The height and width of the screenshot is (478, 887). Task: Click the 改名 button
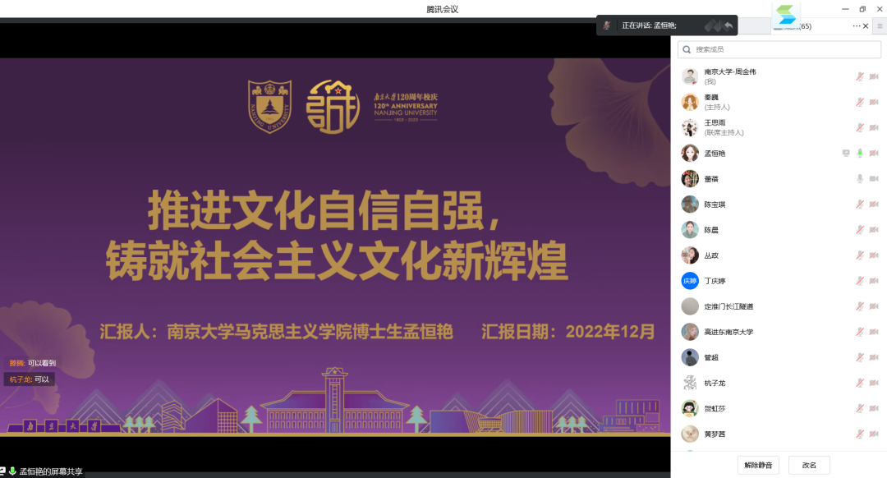(x=809, y=465)
